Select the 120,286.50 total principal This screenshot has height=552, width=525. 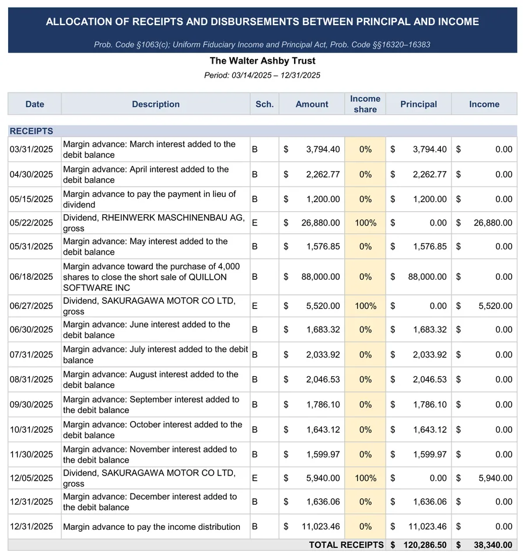(x=425, y=545)
